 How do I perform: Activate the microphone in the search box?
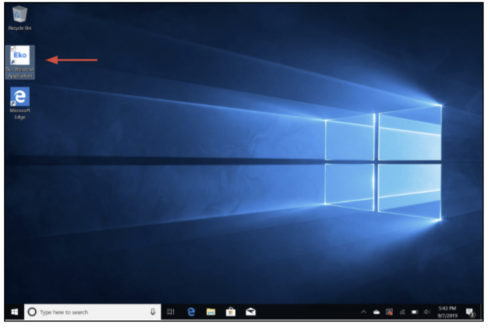point(153,312)
